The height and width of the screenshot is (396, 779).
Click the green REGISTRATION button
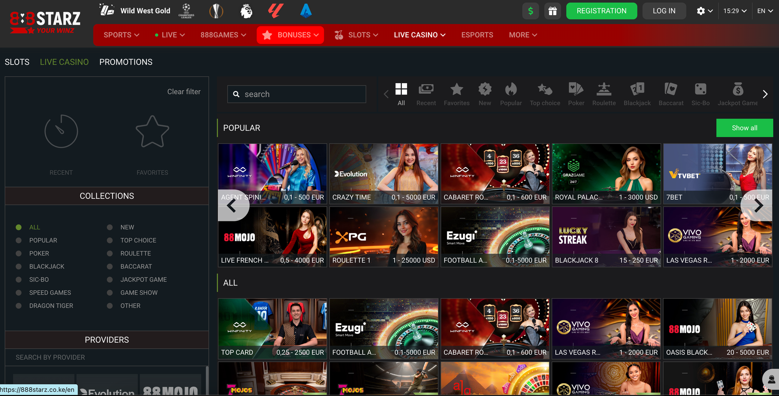[x=601, y=11]
